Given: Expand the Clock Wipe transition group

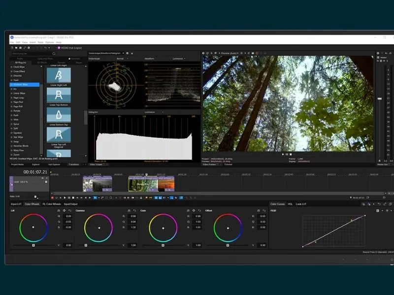Looking at the screenshot, I should click(x=11, y=67).
